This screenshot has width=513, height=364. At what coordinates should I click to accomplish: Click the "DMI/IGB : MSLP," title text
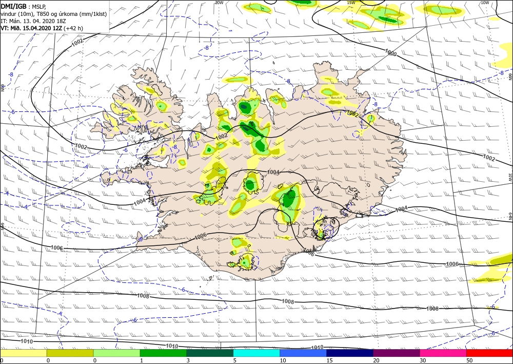click(24, 6)
